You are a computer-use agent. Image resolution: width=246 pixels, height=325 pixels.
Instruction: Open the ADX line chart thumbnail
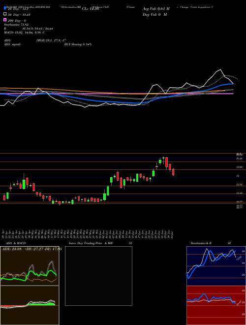click(30, 266)
